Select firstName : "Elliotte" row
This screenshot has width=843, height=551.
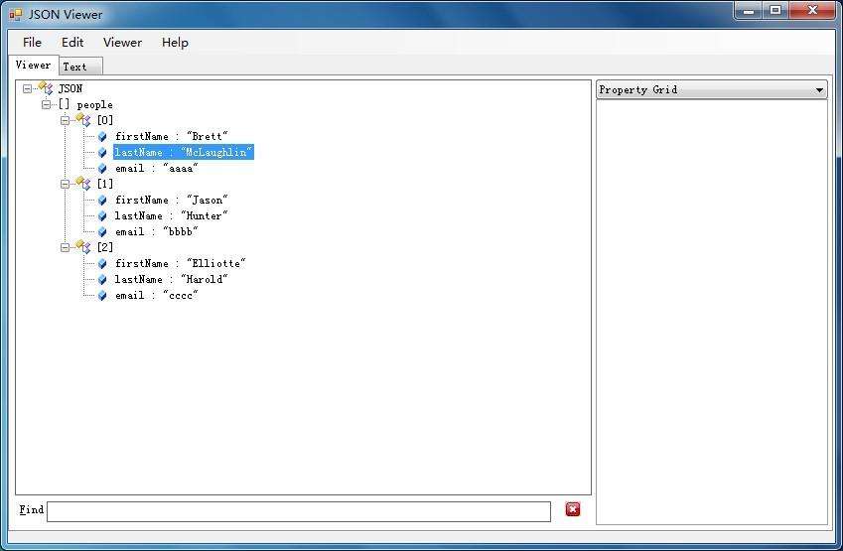pyautogui.click(x=180, y=263)
